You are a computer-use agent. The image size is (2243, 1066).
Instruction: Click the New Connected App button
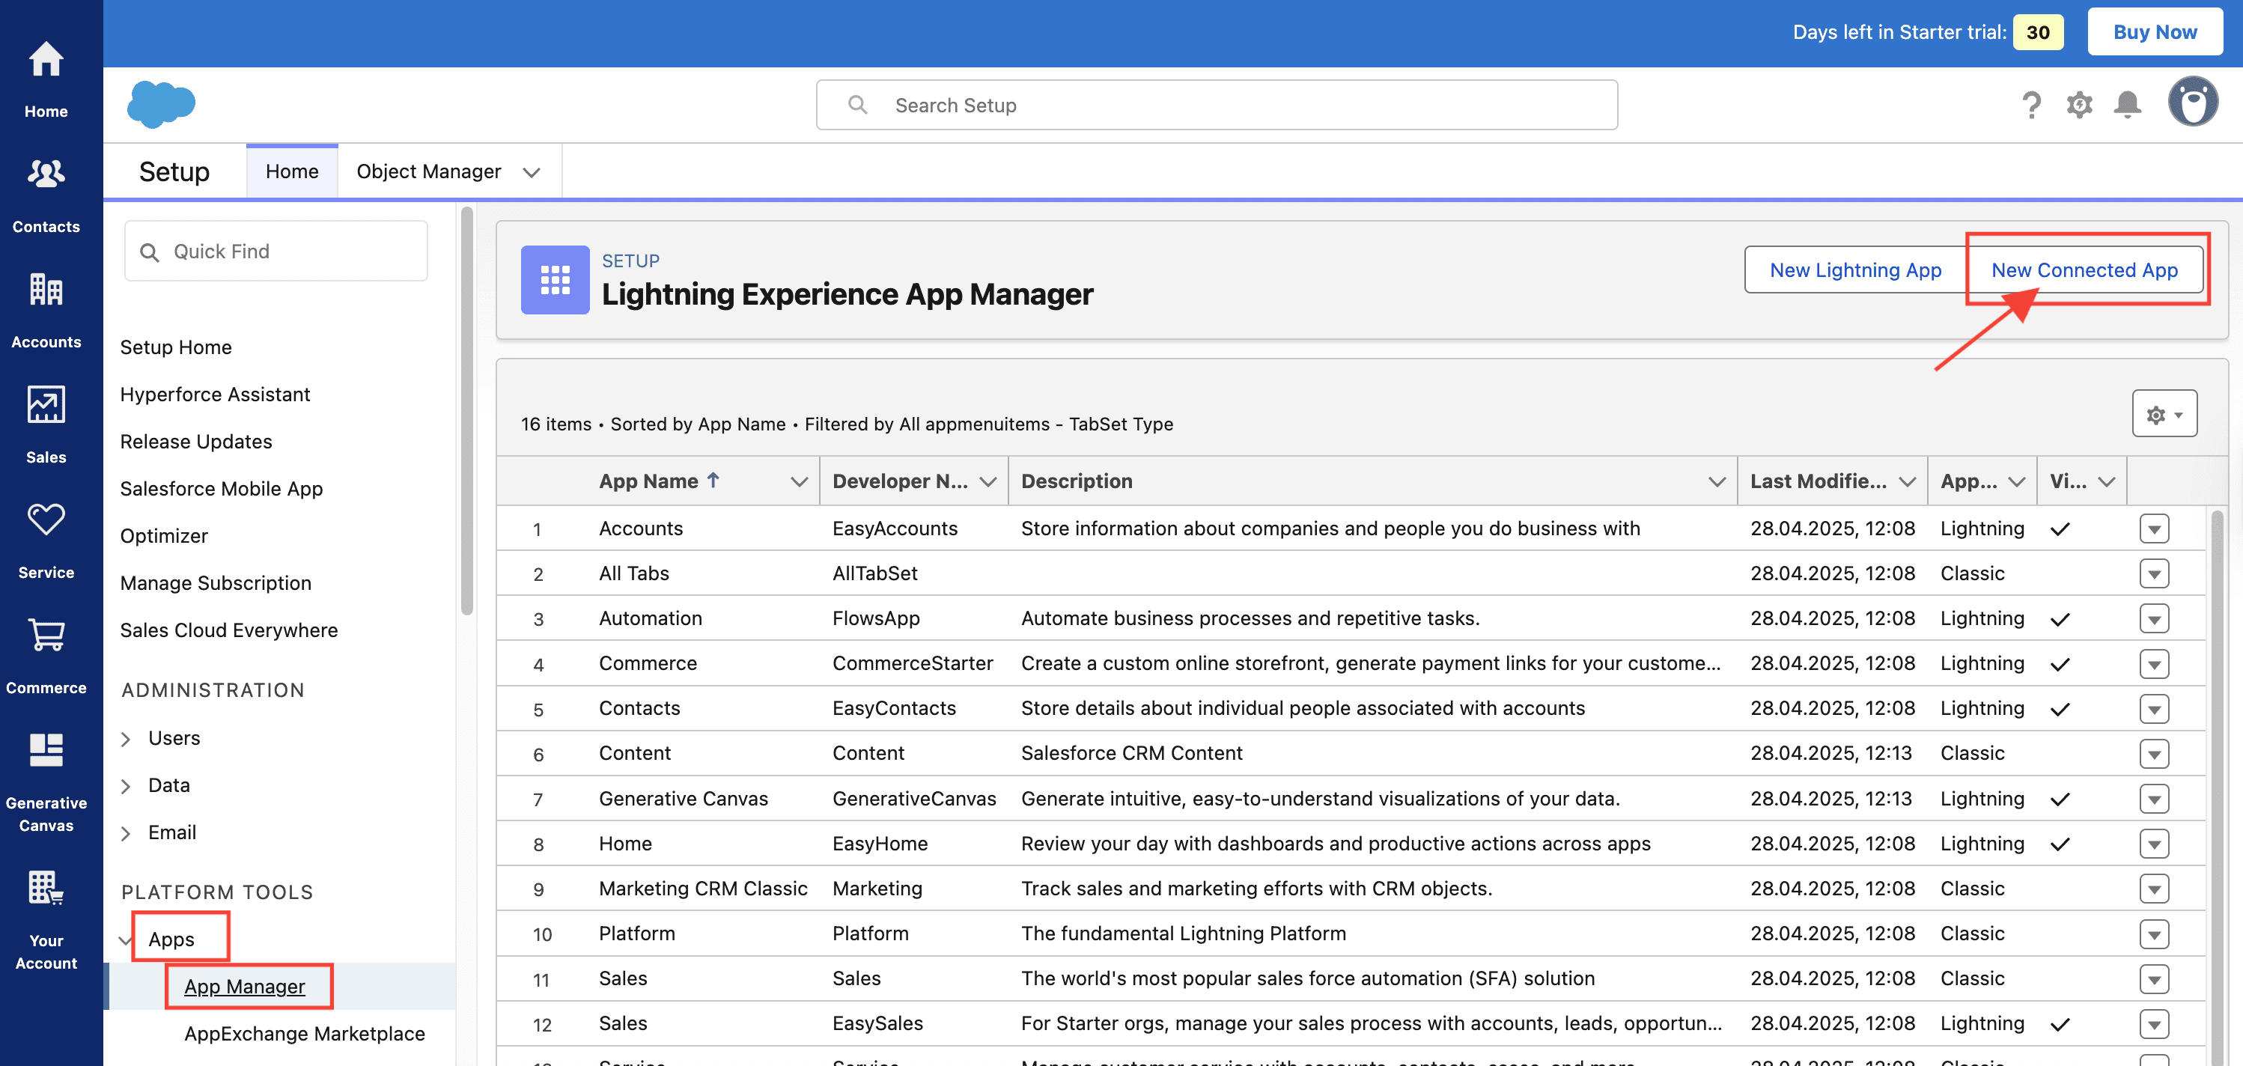point(2084,270)
